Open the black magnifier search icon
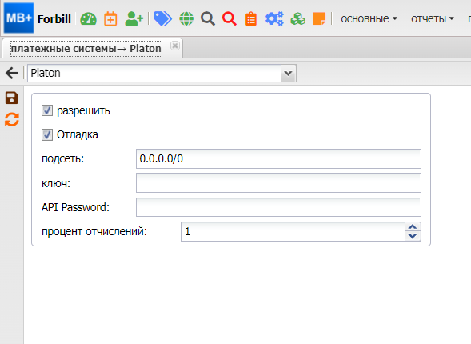Image resolution: width=471 pixels, height=344 pixels. (x=208, y=18)
